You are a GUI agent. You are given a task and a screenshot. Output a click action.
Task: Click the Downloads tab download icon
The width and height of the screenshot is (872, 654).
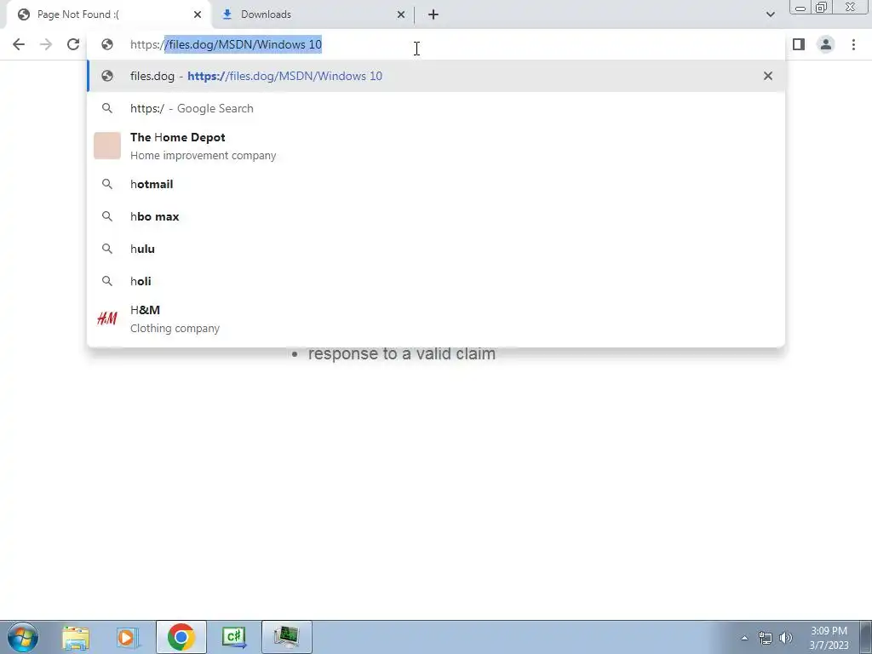tap(227, 15)
